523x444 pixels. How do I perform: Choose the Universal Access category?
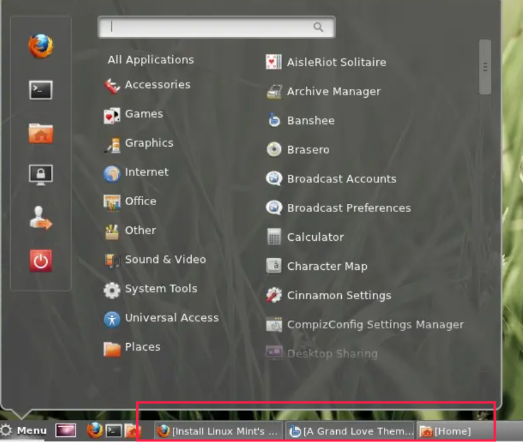coord(161,318)
